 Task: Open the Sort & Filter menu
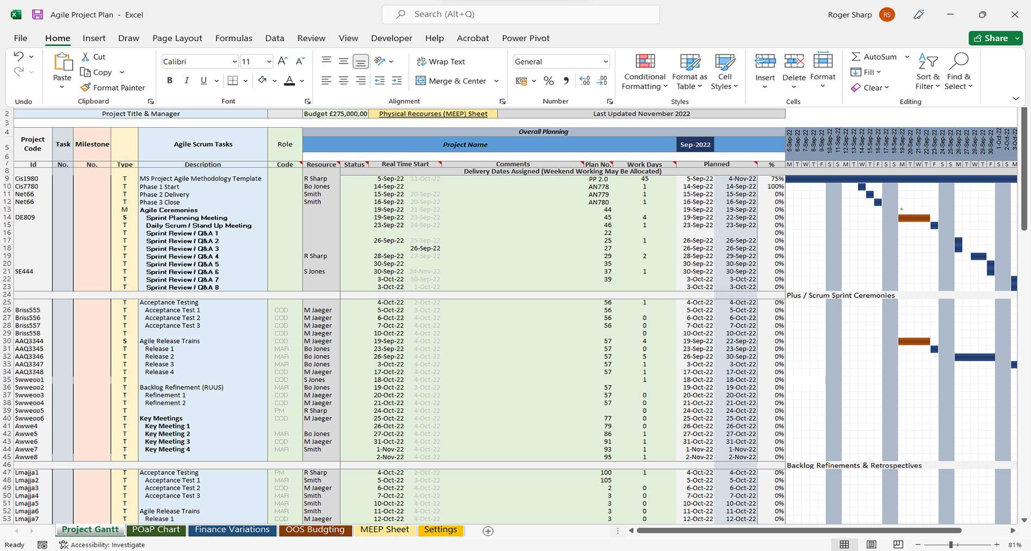(x=928, y=71)
